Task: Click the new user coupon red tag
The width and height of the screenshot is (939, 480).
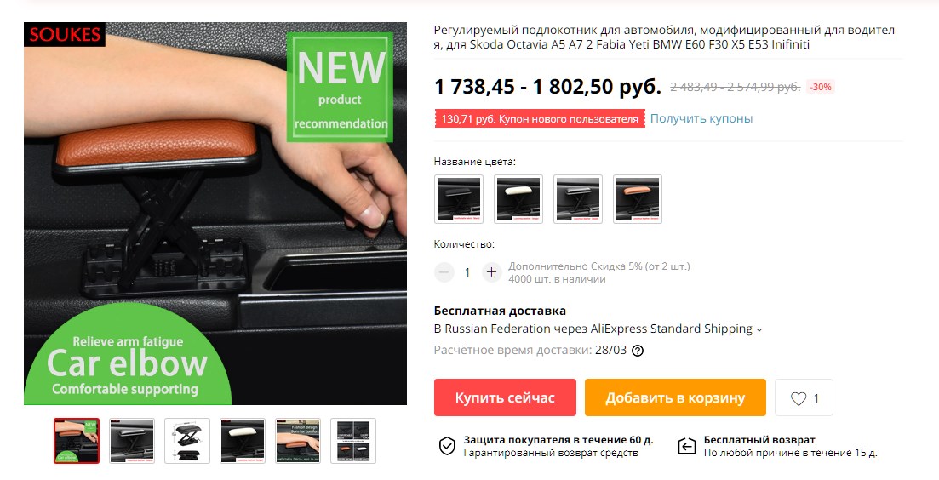Action: coord(540,118)
